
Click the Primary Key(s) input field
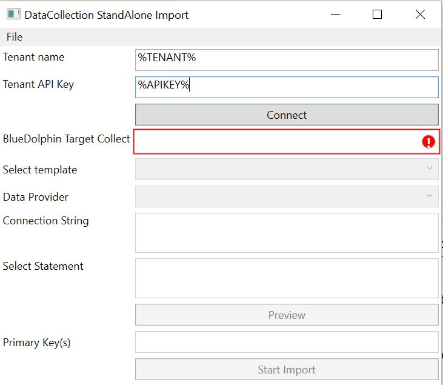pyautogui.click(x=287, y=343)
